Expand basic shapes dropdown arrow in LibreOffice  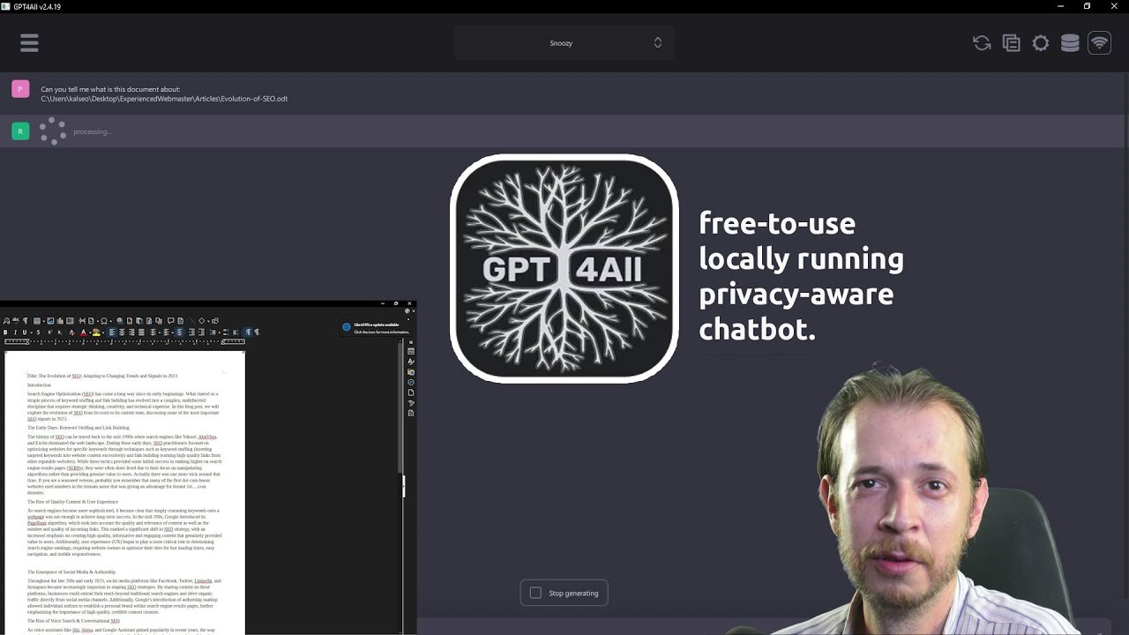tap(208, 321)
